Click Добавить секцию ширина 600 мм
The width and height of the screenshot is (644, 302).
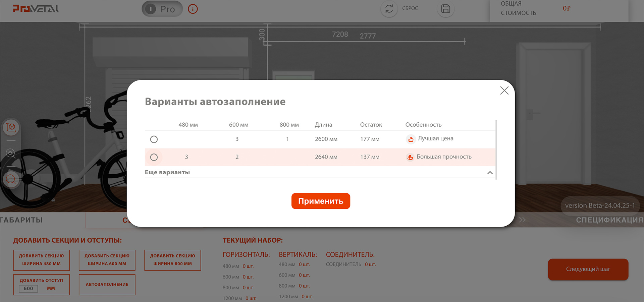pos(107,260)
